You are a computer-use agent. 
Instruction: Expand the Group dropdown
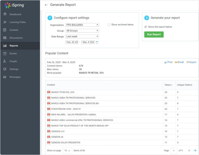[x=82, y=31]
